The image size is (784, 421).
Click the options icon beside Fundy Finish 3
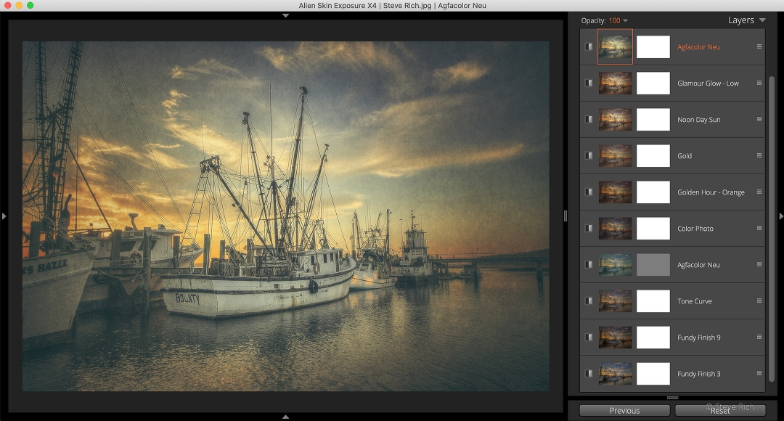759,373
